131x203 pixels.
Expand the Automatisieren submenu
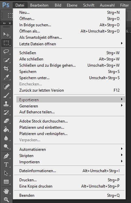pos(70,149)
